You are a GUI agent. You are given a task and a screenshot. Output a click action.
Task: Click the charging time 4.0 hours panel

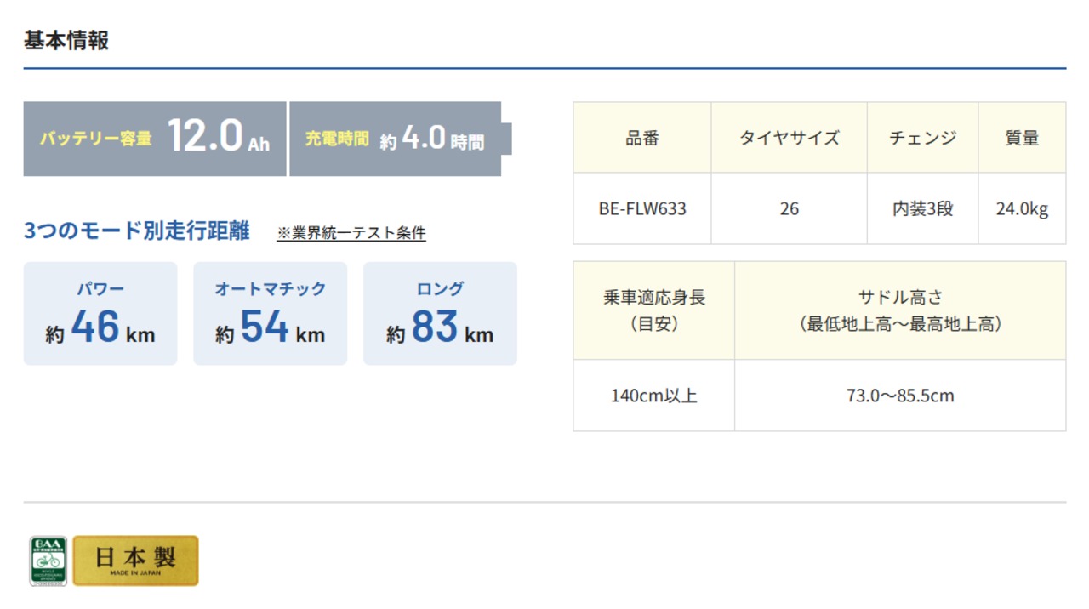[396, 139]
